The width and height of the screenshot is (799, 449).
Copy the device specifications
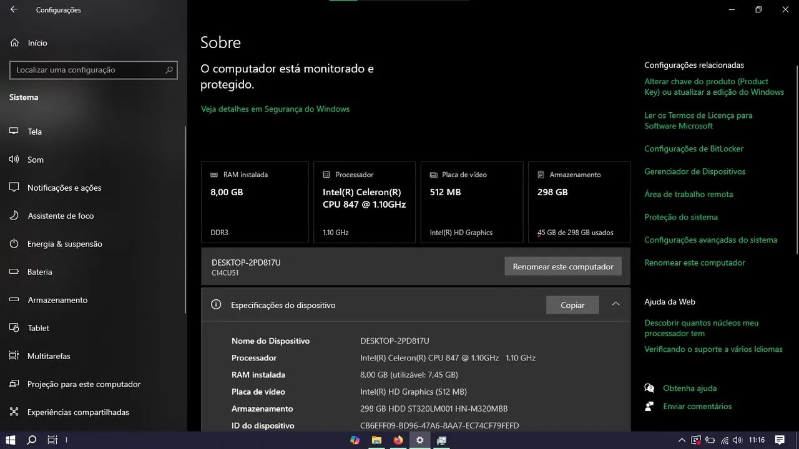pos(572,305)
